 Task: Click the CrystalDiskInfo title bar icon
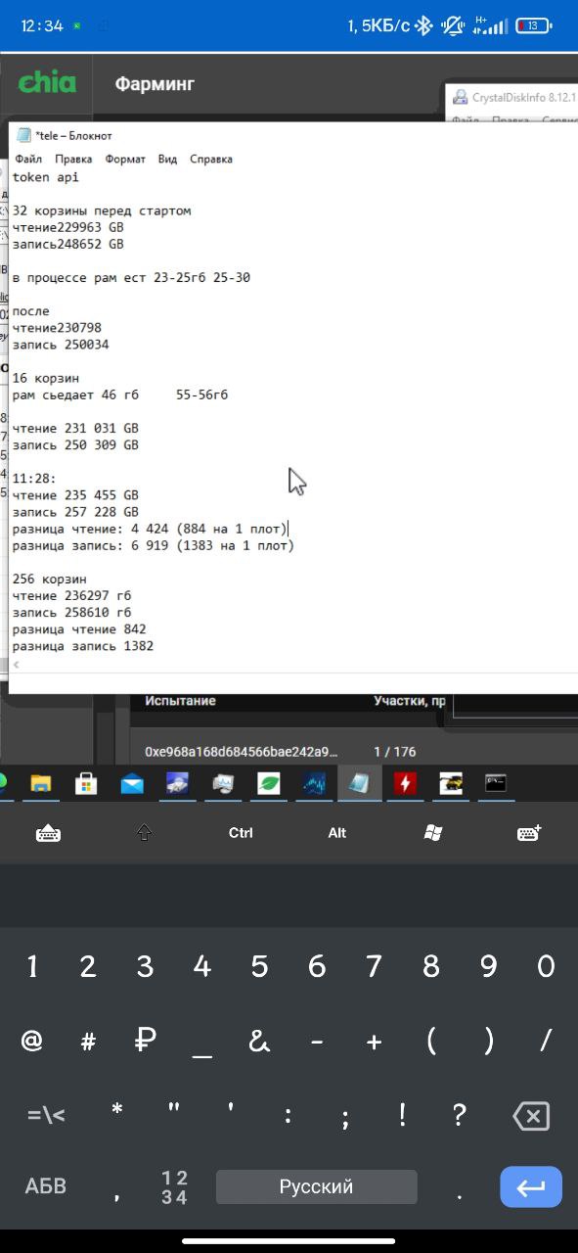tap(460, 98)
